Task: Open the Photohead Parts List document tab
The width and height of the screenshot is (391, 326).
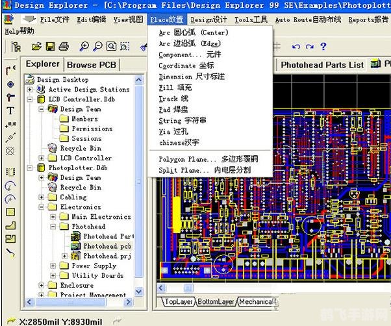Action: (322, 65)
